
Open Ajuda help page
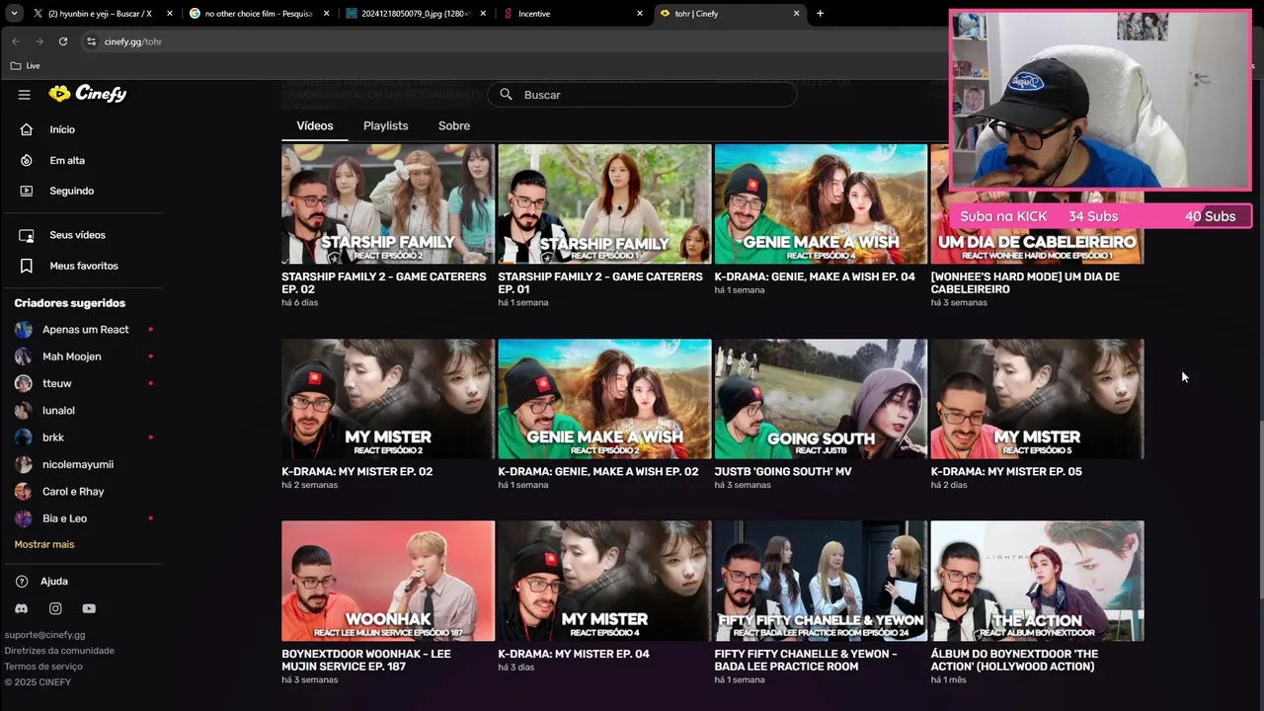click(x=53, y=582)
